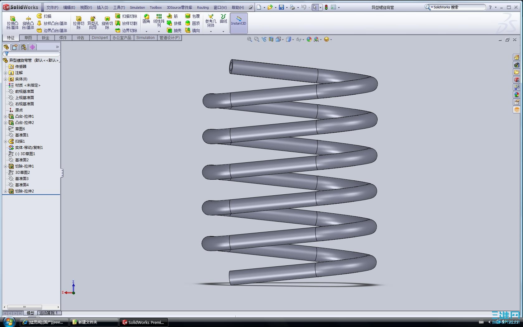Use the 包覆 wrap tool

(192, 16)
